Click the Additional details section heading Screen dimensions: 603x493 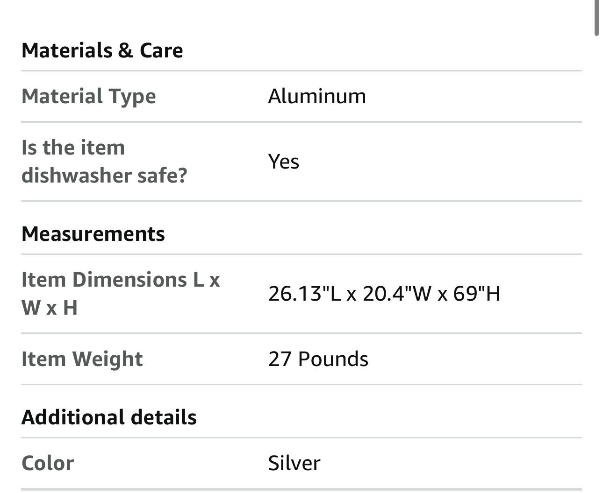(109, 417)
